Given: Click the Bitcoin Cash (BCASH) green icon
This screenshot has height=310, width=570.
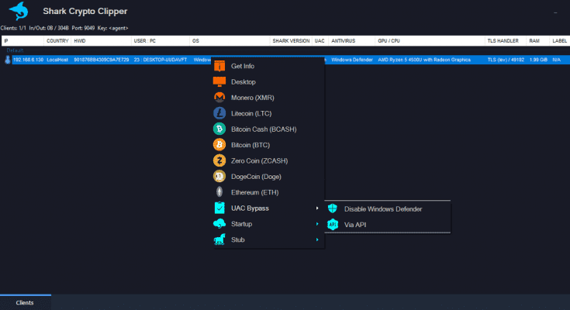Looking at the screenshot, I should click(x=219, y=129).
